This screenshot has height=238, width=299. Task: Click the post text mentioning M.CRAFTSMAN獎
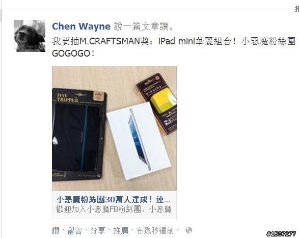pos(174,41)
